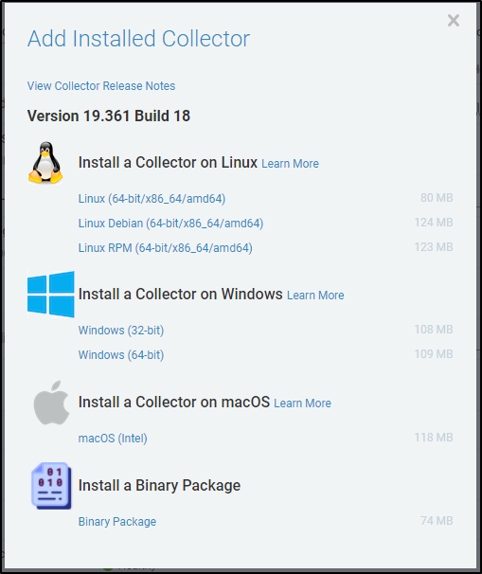The width and height of the screenshot is (482, 574).
Task: Open Learn More for macOS collector
Action: [x=302, y=404]
